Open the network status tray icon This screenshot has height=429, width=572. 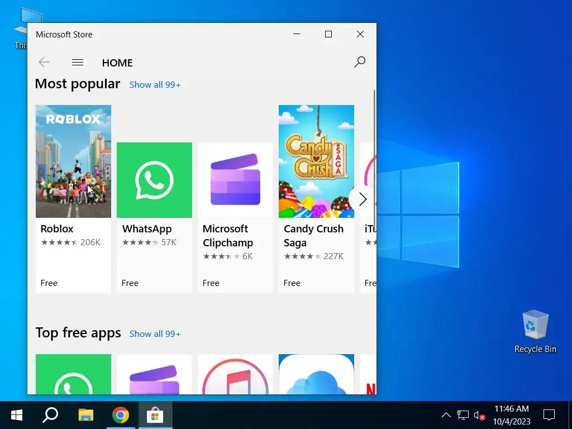463,415
